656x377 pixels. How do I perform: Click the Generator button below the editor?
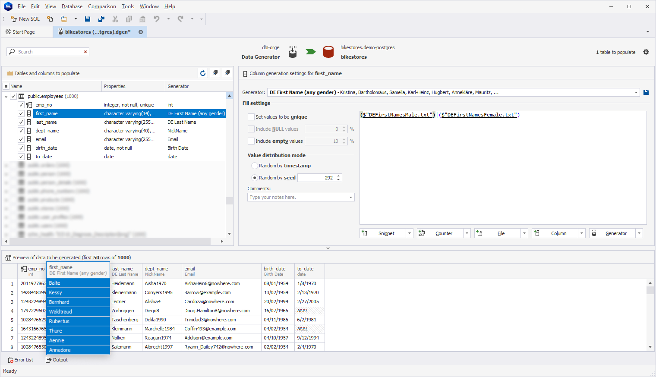612,233
